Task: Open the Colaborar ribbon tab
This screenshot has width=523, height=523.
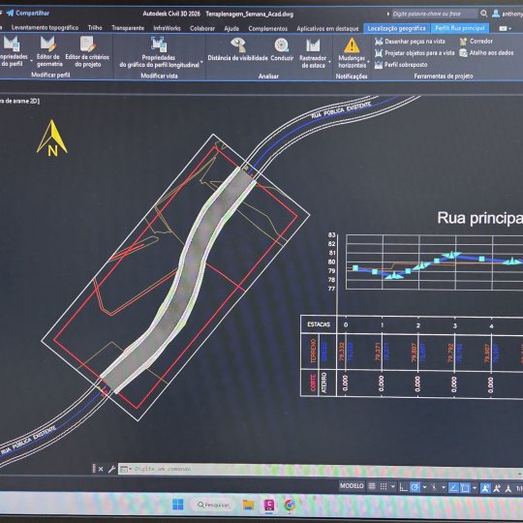Action: coord(202,28)
